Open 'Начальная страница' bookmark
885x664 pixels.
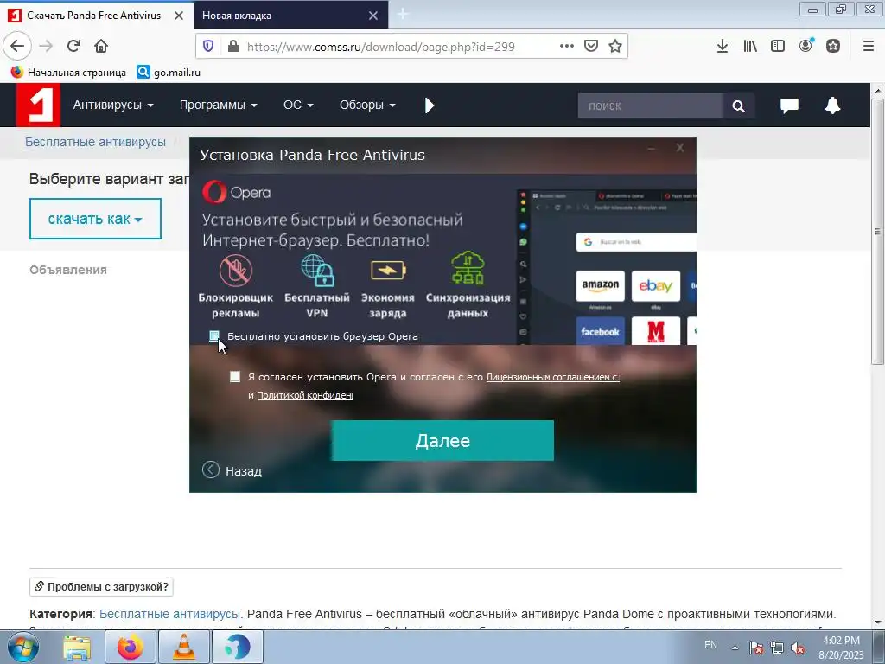coord(68,73)
